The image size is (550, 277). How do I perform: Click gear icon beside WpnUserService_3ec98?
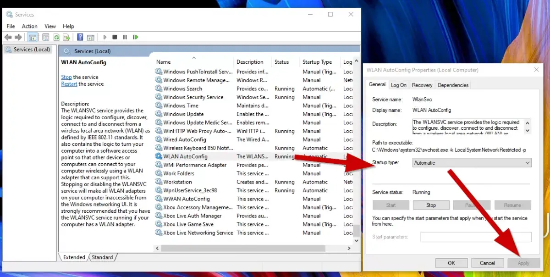pos(159,190)
